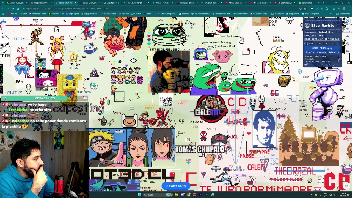This screenshot has height=198, width=352.
Task: Open Chrome from taskbar
Action: point(188,195)
